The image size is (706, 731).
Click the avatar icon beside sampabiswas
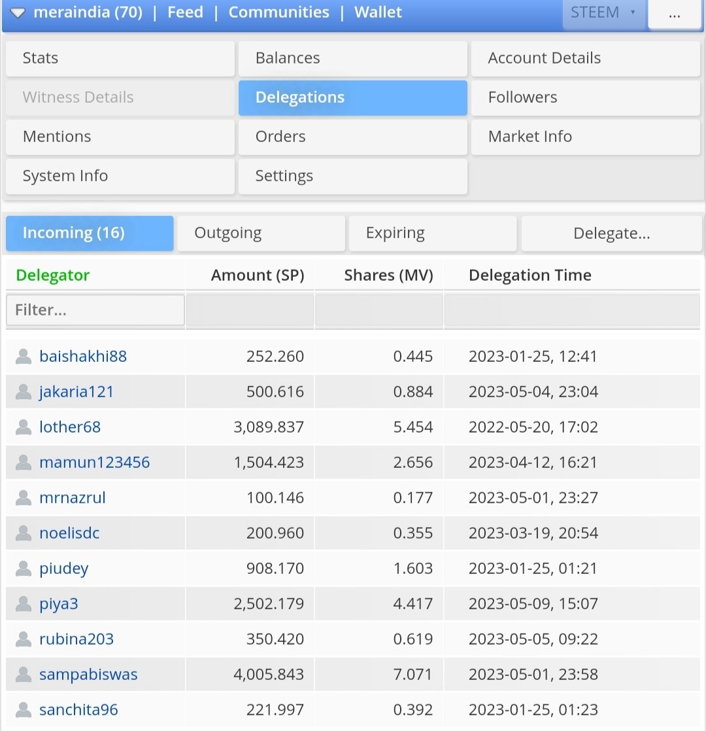(x=24, y=674)
